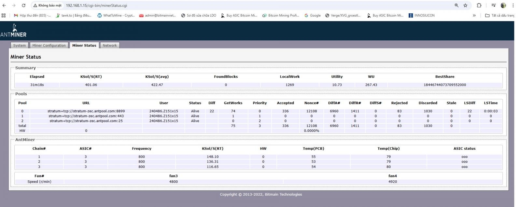Open the extensions puzzle icon
The height and width of the screenshot is (207, 521).
click(479, 6)
